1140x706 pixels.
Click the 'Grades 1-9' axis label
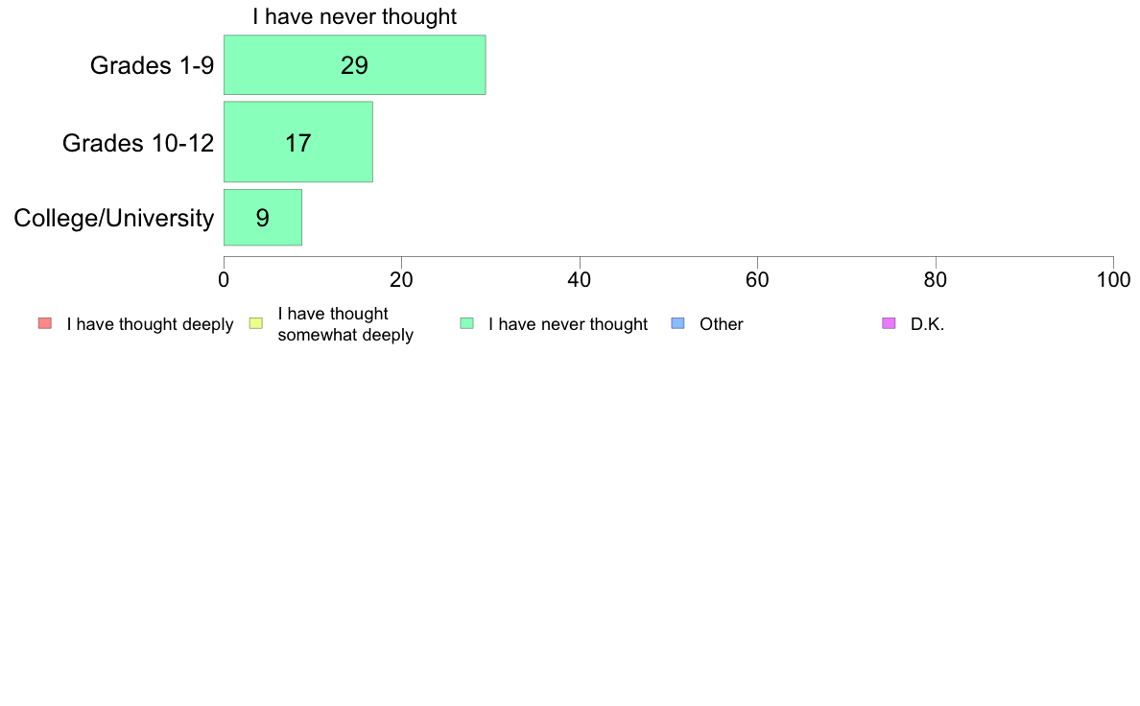click(152, 65)
